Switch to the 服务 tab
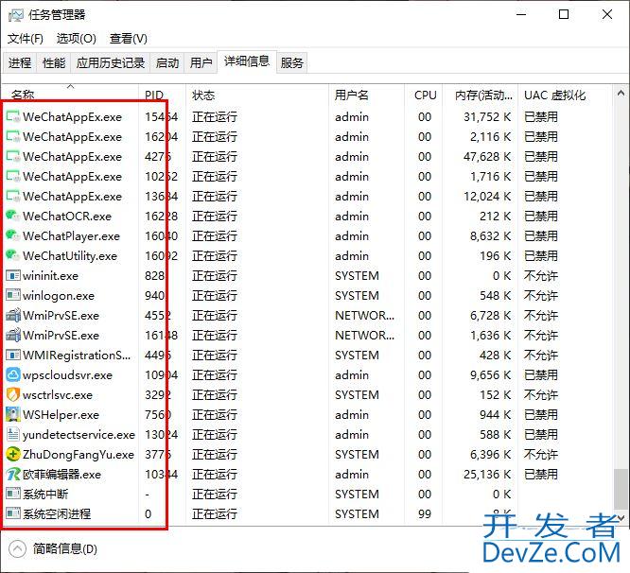 pos(292,63)
